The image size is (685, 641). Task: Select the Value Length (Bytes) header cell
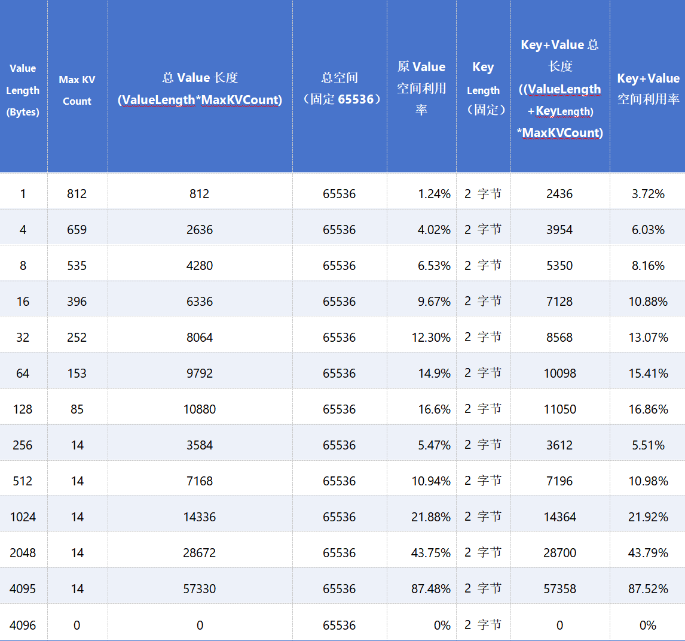23,86
